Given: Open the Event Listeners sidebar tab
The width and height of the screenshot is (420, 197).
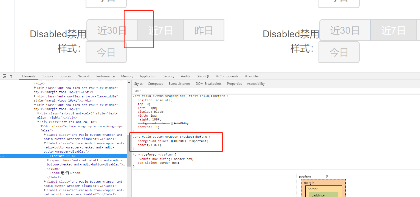Looking at the screenshot, I should 179,84.
